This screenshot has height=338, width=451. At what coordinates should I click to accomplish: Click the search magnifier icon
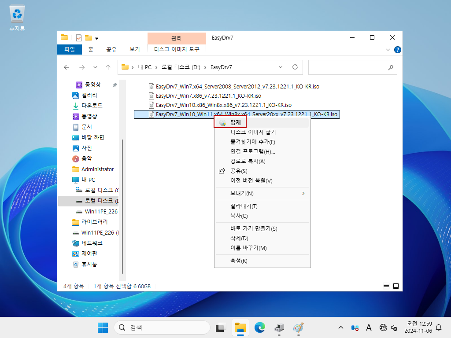pos(391,67)
